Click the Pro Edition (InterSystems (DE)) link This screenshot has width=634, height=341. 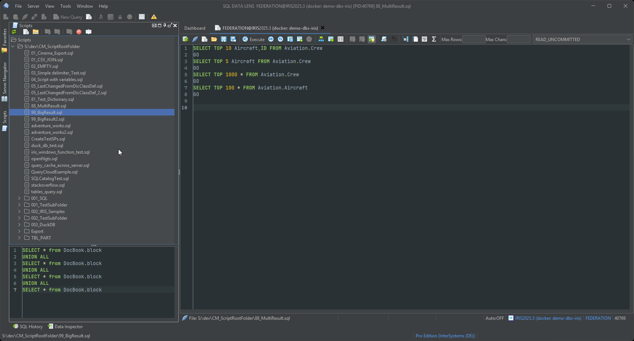coord(445,336)
